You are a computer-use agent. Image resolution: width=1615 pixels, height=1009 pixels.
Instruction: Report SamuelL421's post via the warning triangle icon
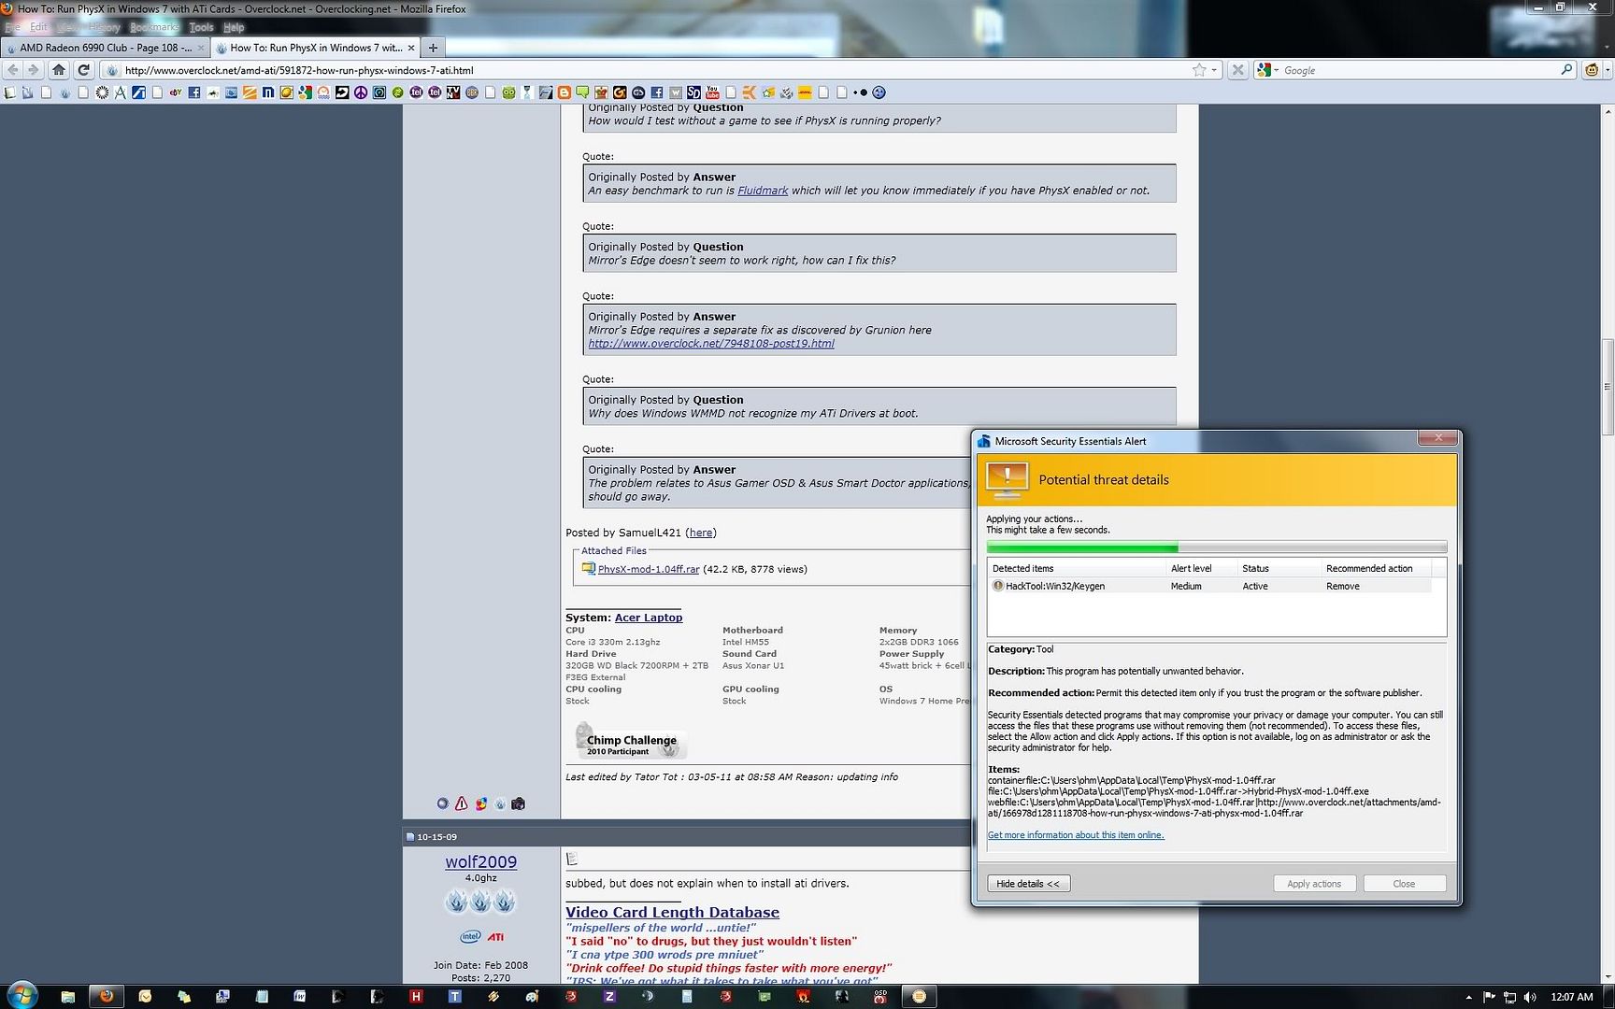pyautogui.click(x=462, y=803)
